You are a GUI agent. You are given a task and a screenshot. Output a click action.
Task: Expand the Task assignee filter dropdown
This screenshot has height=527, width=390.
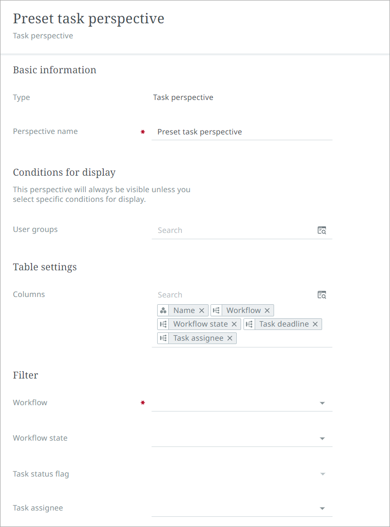point(322,509)
